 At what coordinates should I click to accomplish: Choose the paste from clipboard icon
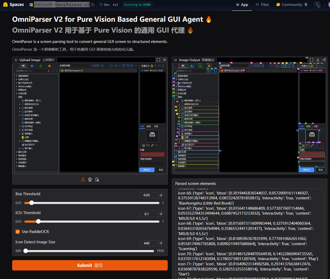(x=97, y=179)
